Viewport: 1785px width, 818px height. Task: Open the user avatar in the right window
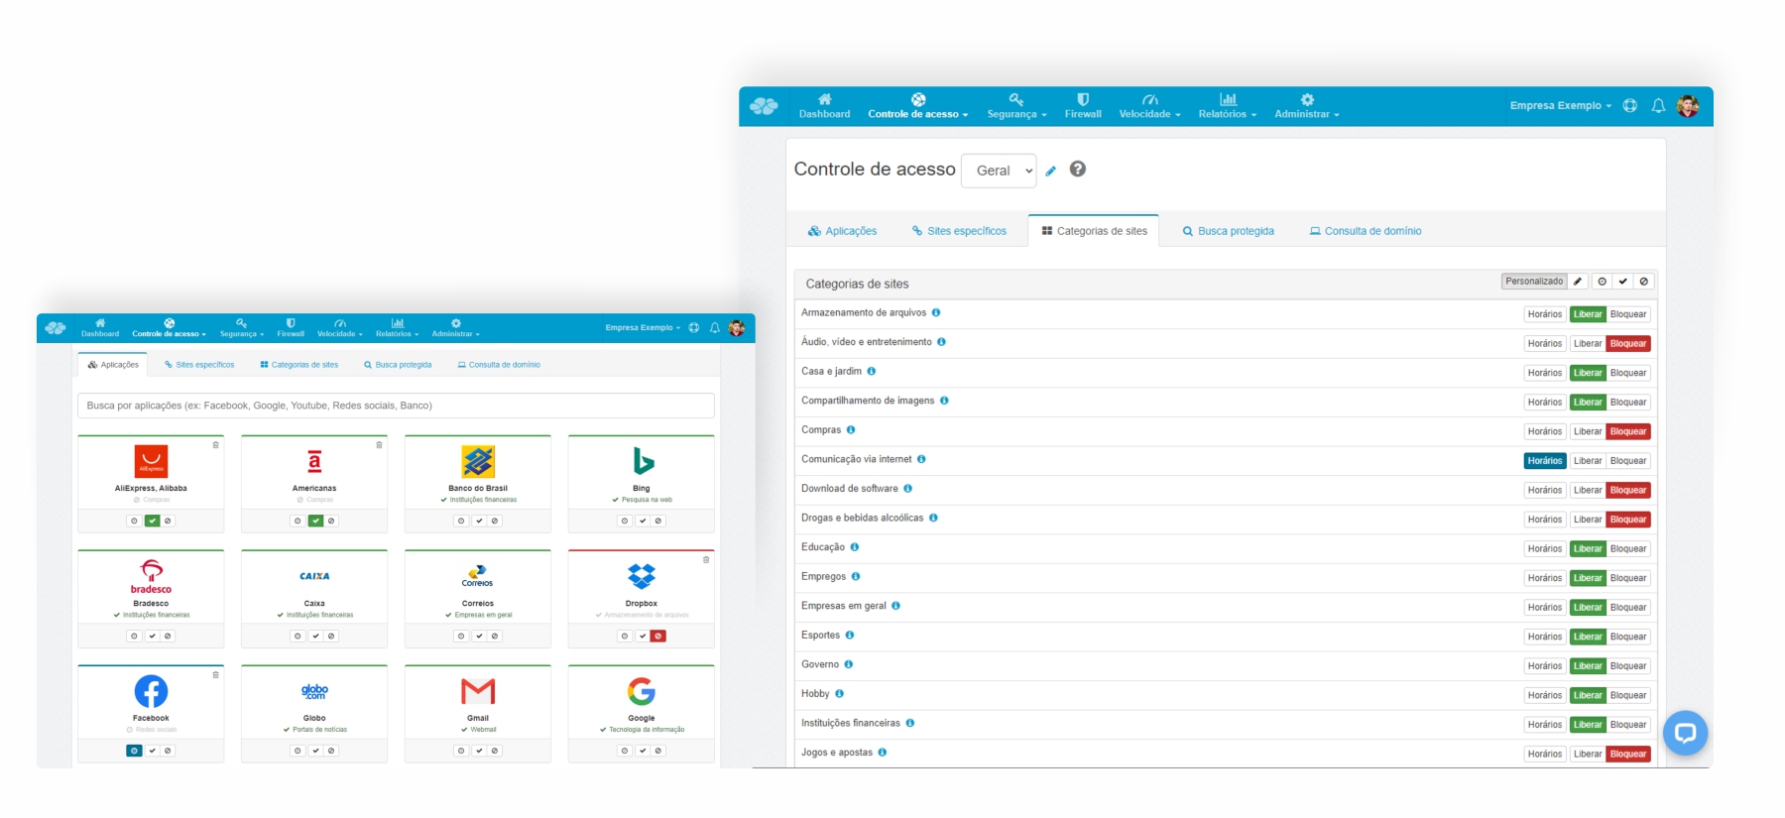[1688, 106]
